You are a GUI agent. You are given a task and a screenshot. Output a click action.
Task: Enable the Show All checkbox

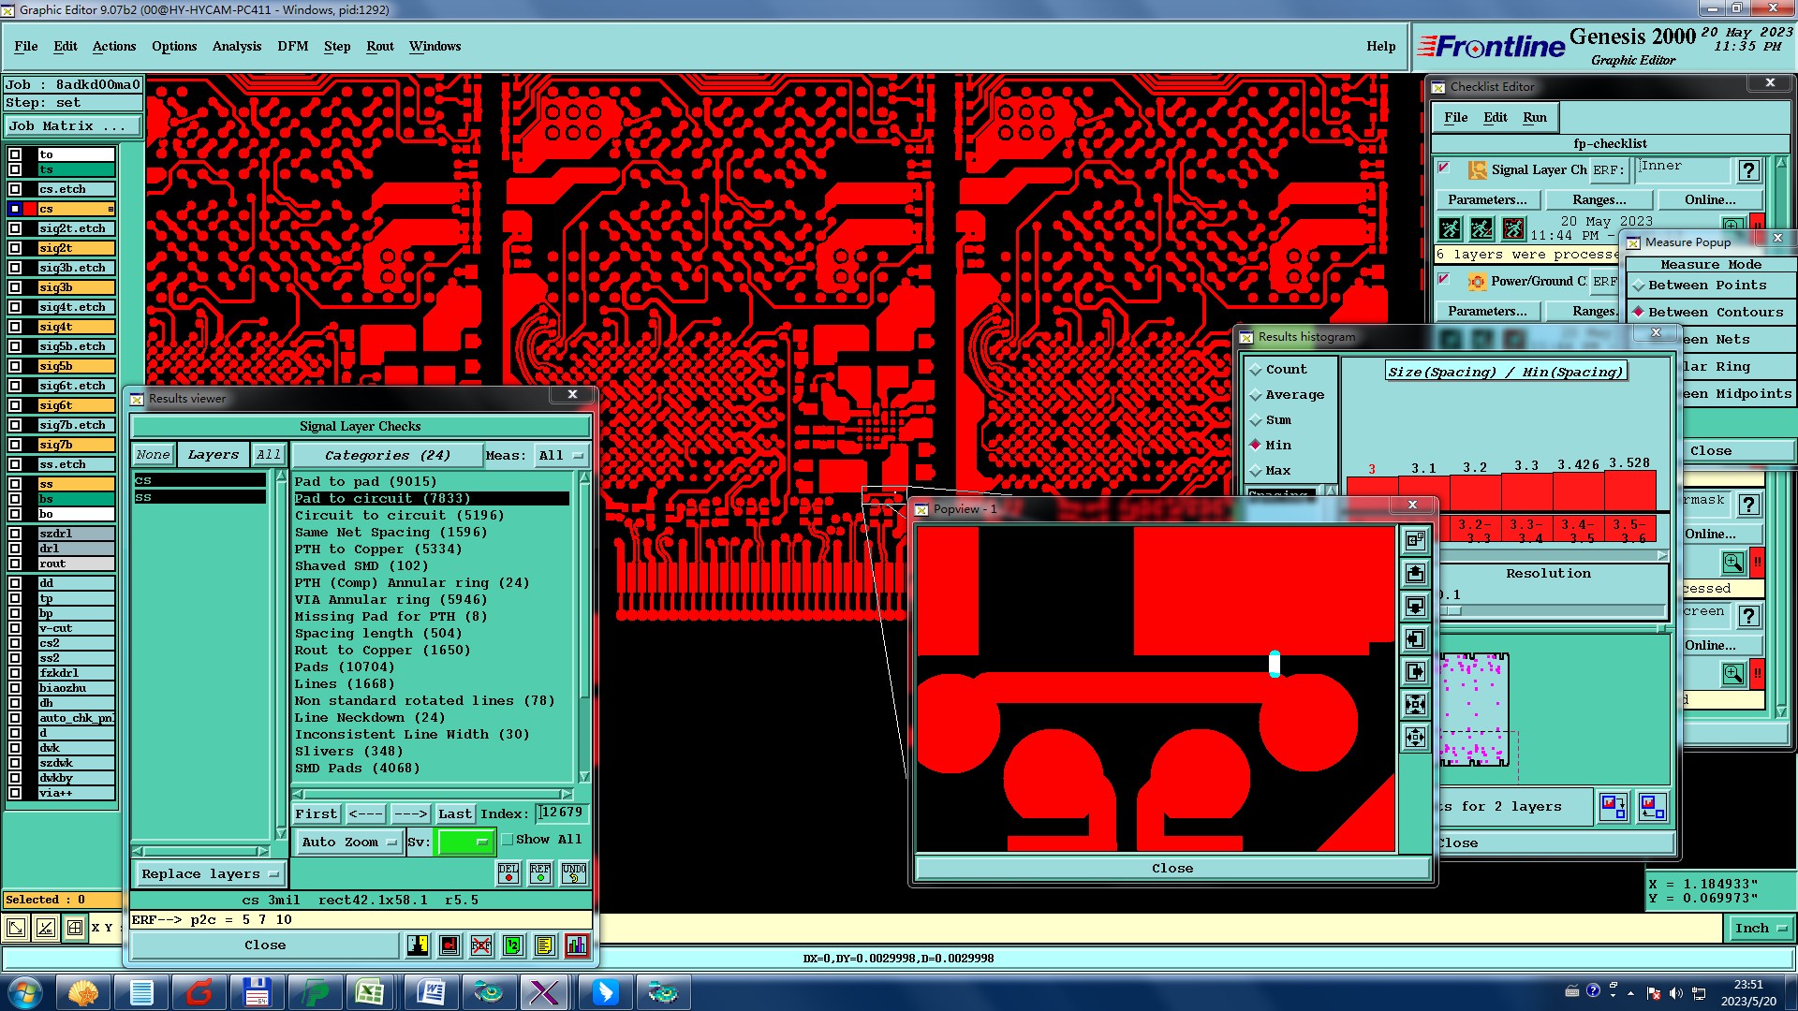click(x=508, y=840)
